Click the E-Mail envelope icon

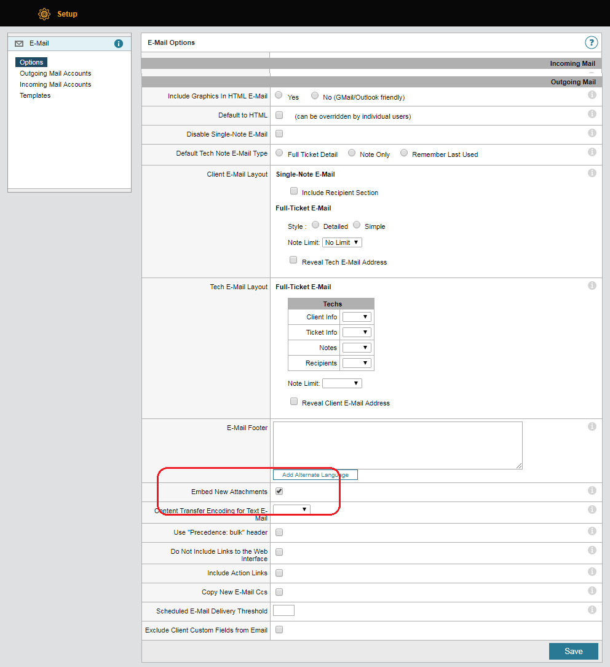pos(19,44)
